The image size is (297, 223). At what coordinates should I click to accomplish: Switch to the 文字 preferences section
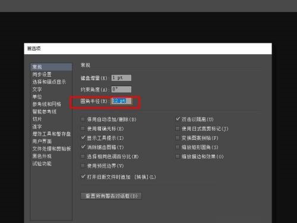[x=37, y=89]
